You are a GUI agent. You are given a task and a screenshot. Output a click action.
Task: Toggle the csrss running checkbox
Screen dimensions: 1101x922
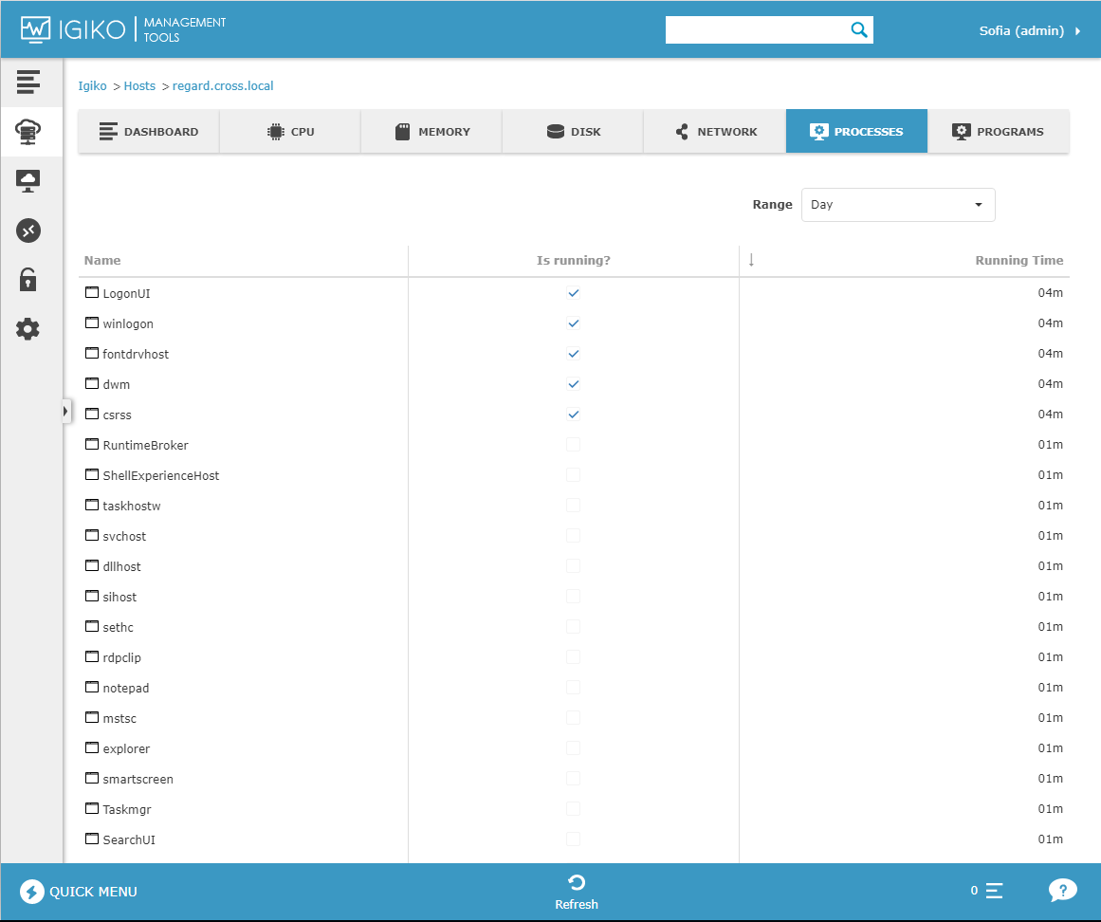pos(574,415)
